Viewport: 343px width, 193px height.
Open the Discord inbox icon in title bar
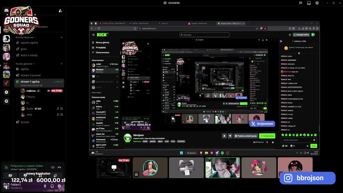pyautogui.click(x=309, y=3)
